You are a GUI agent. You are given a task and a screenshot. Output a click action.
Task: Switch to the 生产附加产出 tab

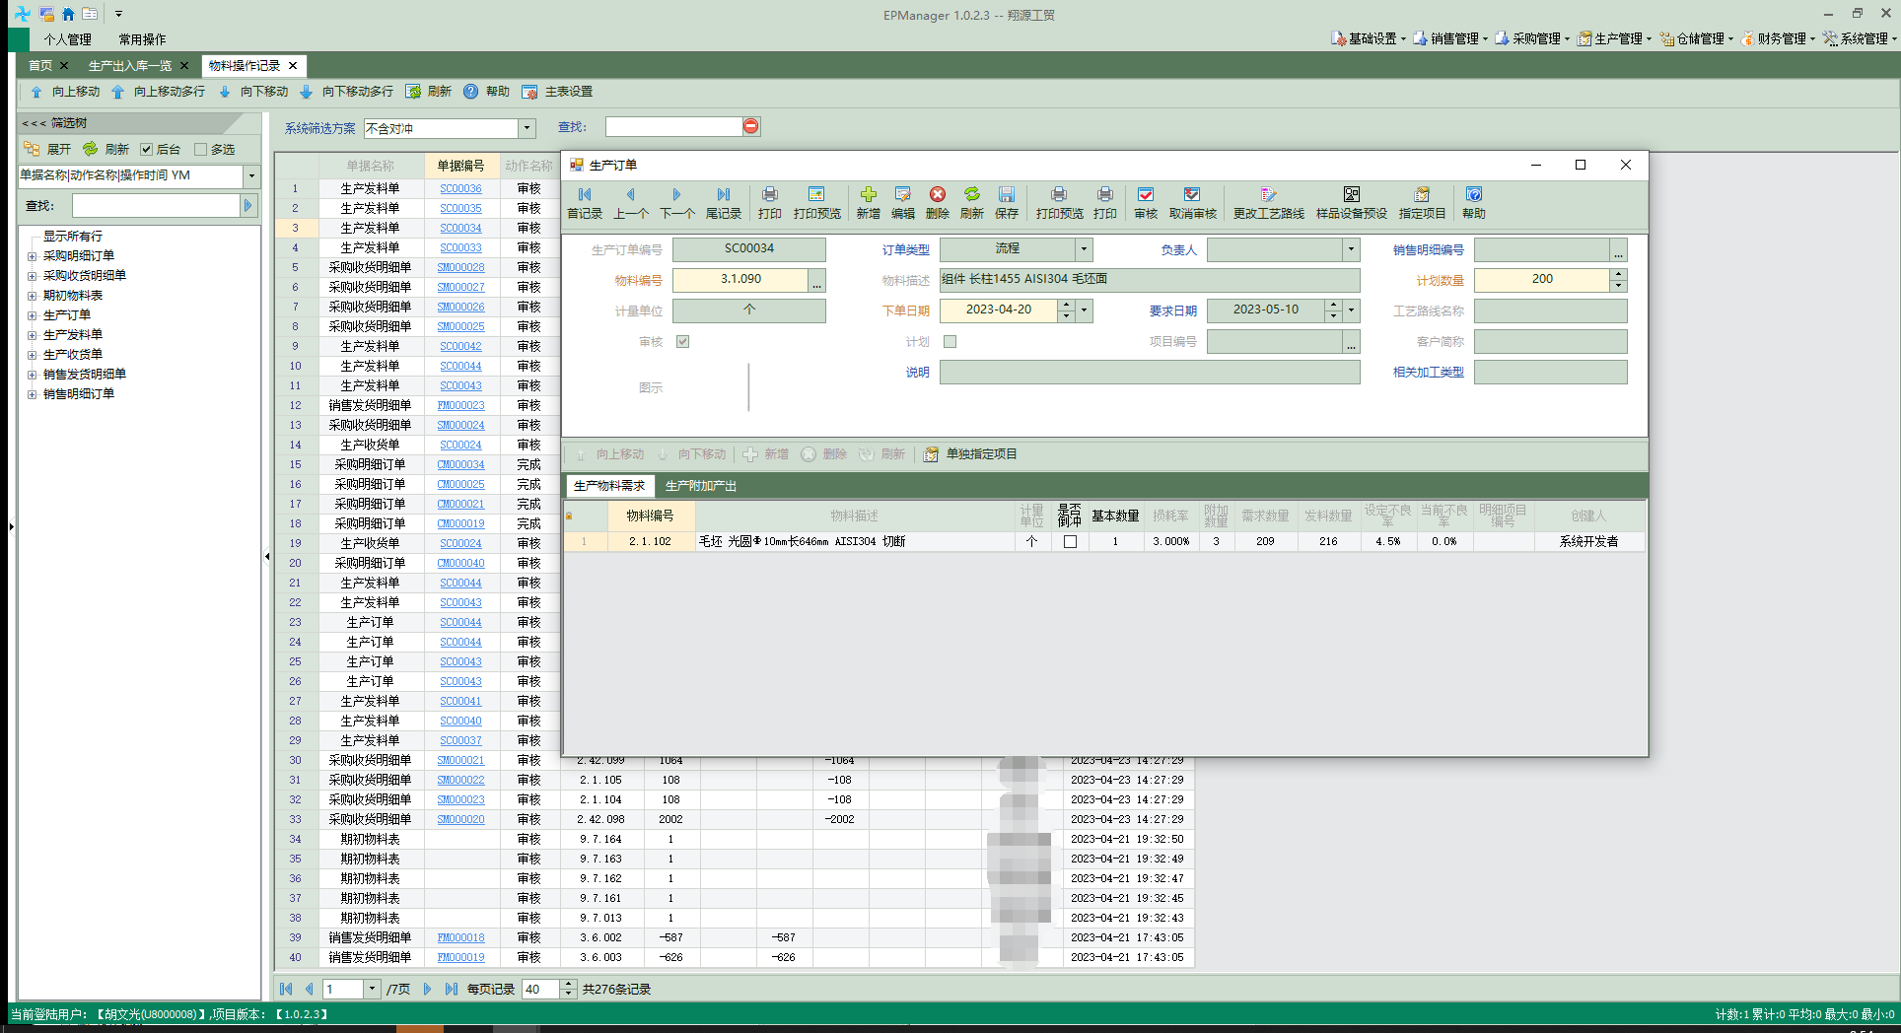pos(700,486)
